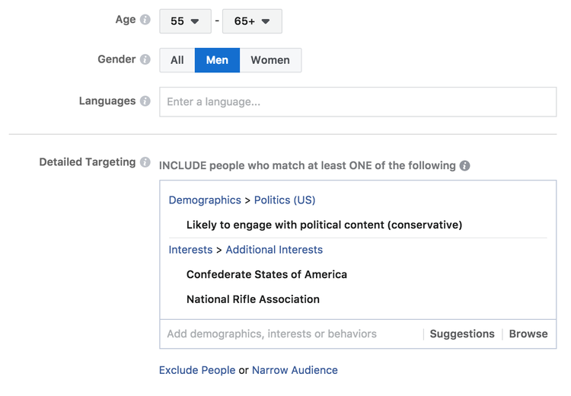Open the minimum age dropdown showing 55
The image size is (571, 396).
click(x=185, y=21)
